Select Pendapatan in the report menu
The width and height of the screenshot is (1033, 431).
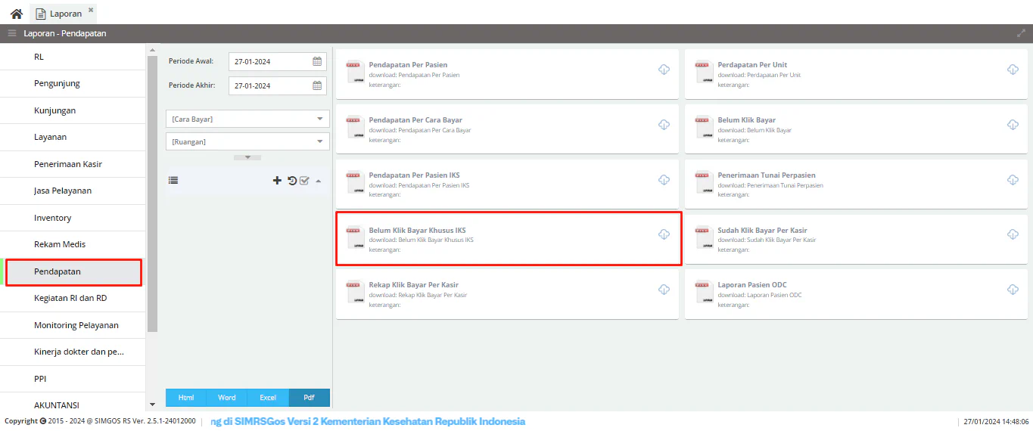coord(73,271)
